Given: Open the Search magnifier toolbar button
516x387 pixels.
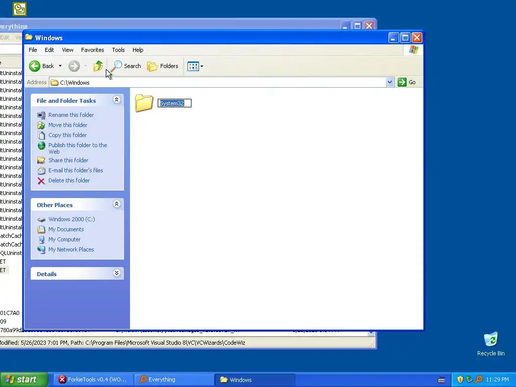Looking at the screenshot, I should point(125,66).
